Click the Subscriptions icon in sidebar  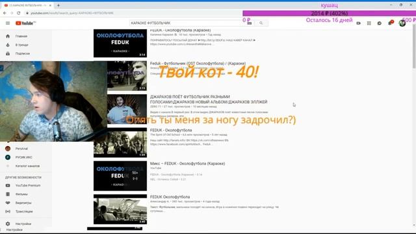[x=8, y=53]
